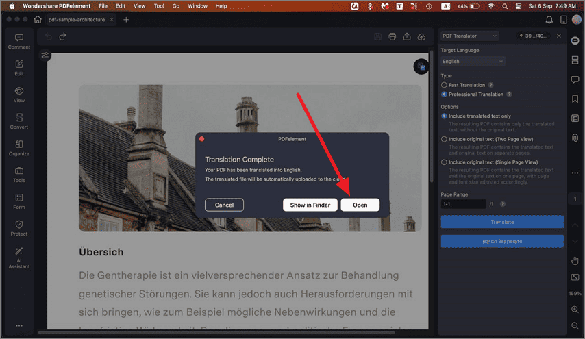This screenshot has height=339, width=585.
Task: Open the user profile avatar
Action: (577, 20)
